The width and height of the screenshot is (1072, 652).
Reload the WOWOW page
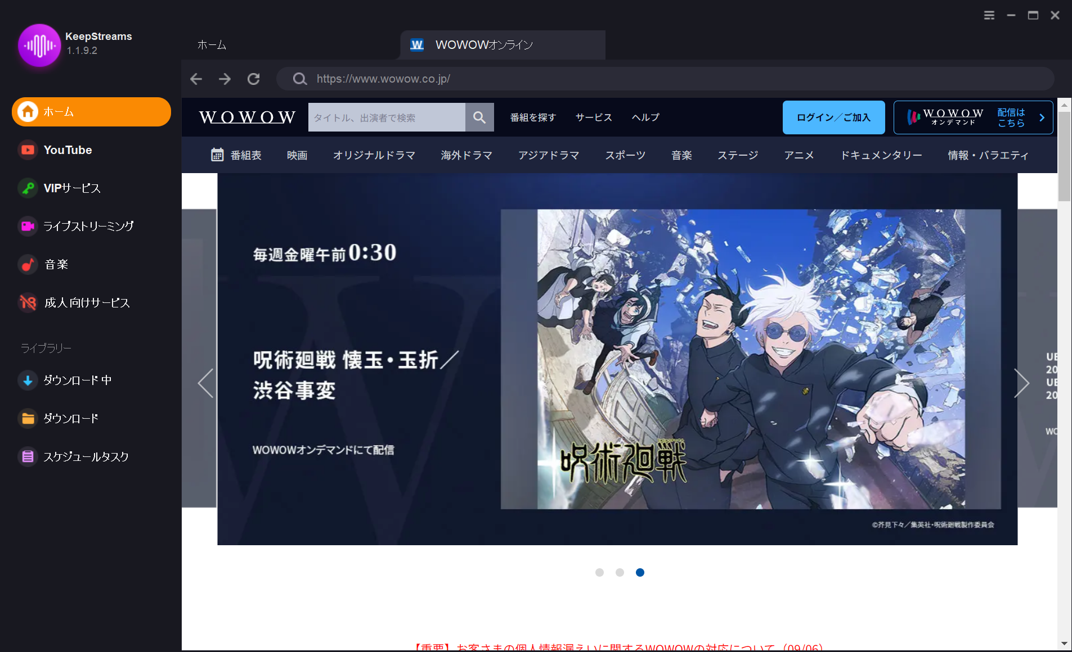click(254, 79)
